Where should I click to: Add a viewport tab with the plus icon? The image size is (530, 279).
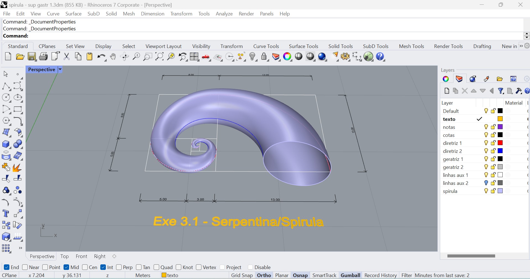pos(114,256)
